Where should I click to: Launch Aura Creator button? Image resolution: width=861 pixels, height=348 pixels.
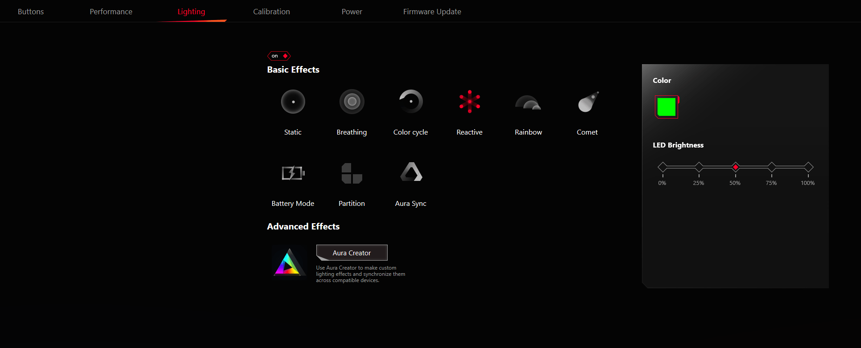pyautogui.click(x=352, y=253)
